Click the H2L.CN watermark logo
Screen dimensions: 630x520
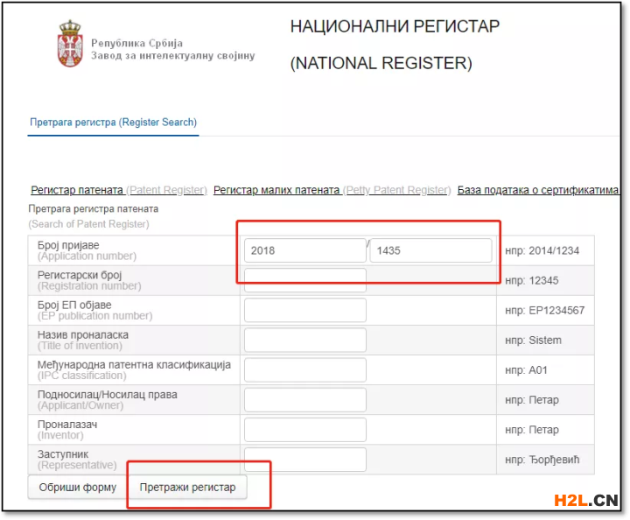pyautogui.click(x=586, y=501)
